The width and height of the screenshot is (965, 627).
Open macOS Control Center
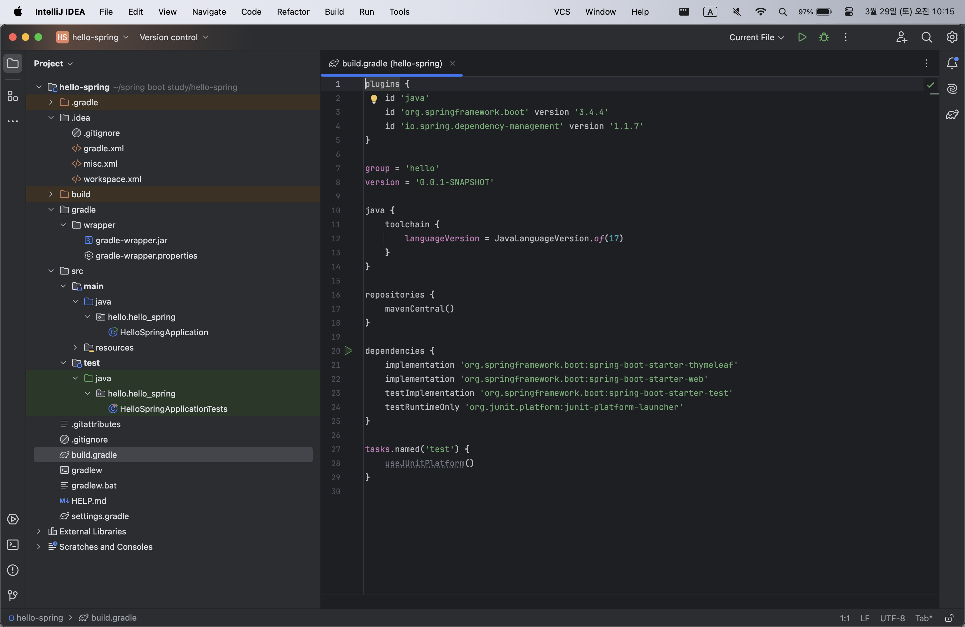click(x=849, y=12)
